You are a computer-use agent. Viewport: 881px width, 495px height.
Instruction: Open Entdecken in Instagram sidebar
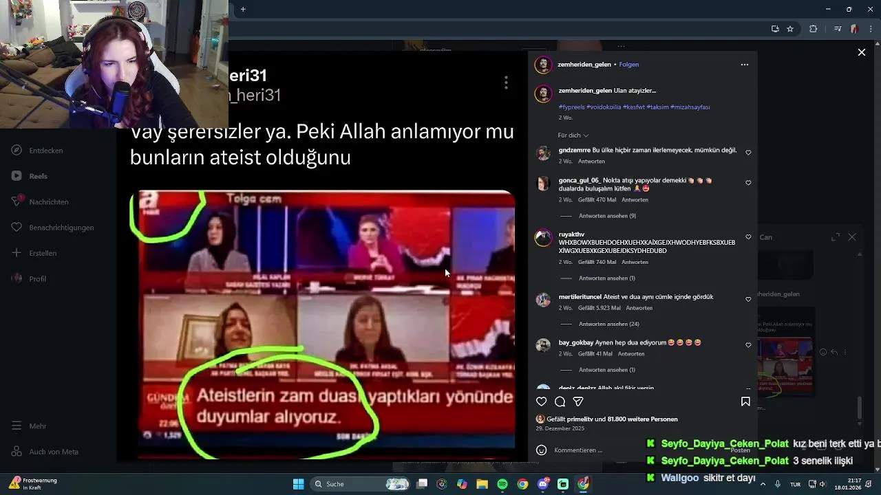point(39,151)
